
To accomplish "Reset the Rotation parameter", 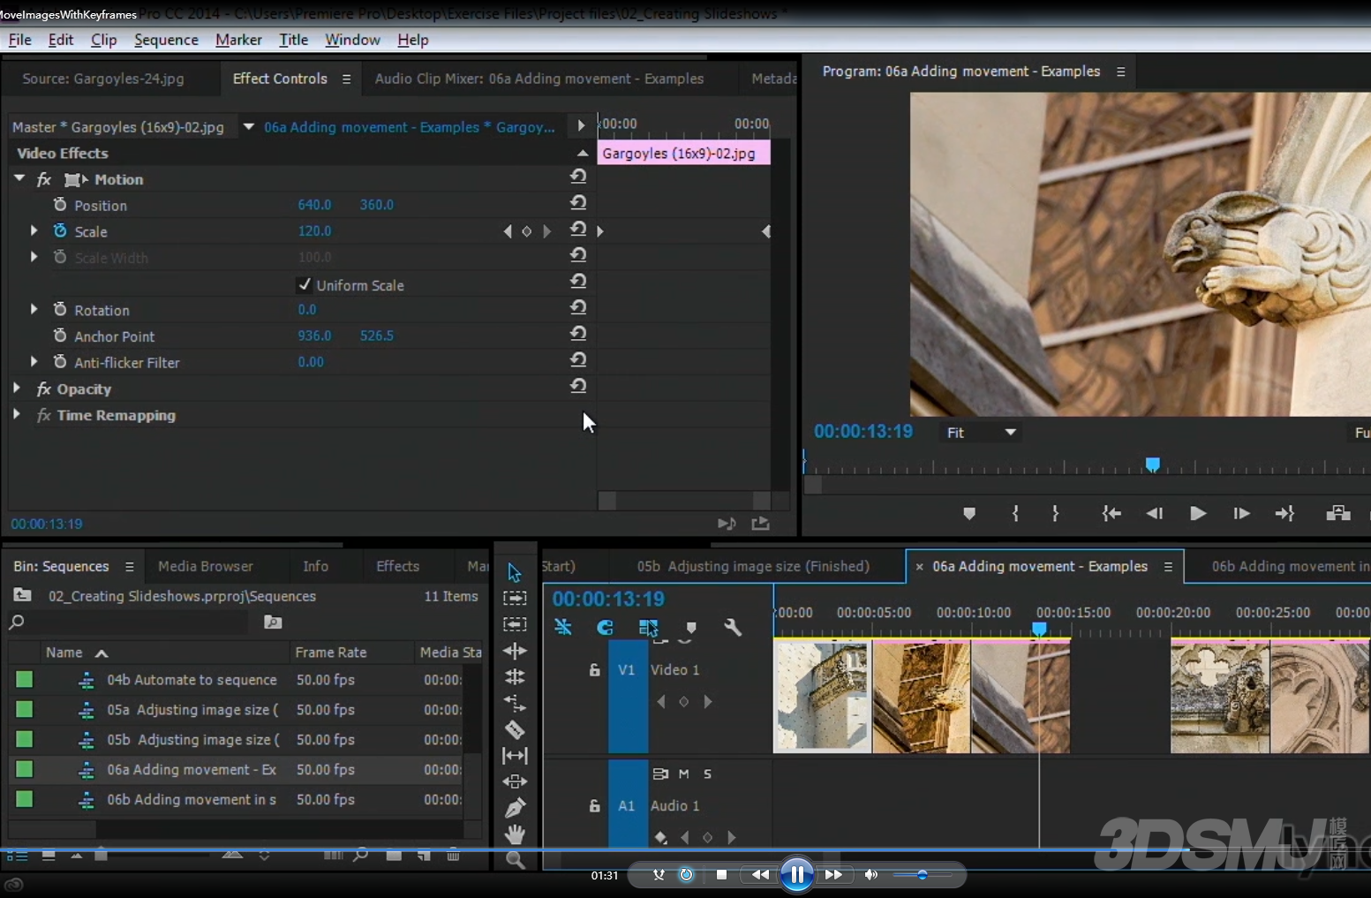I will click(x=578, y=307).
